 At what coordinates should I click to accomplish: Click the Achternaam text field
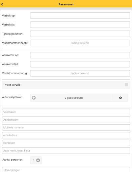point(66,120)
